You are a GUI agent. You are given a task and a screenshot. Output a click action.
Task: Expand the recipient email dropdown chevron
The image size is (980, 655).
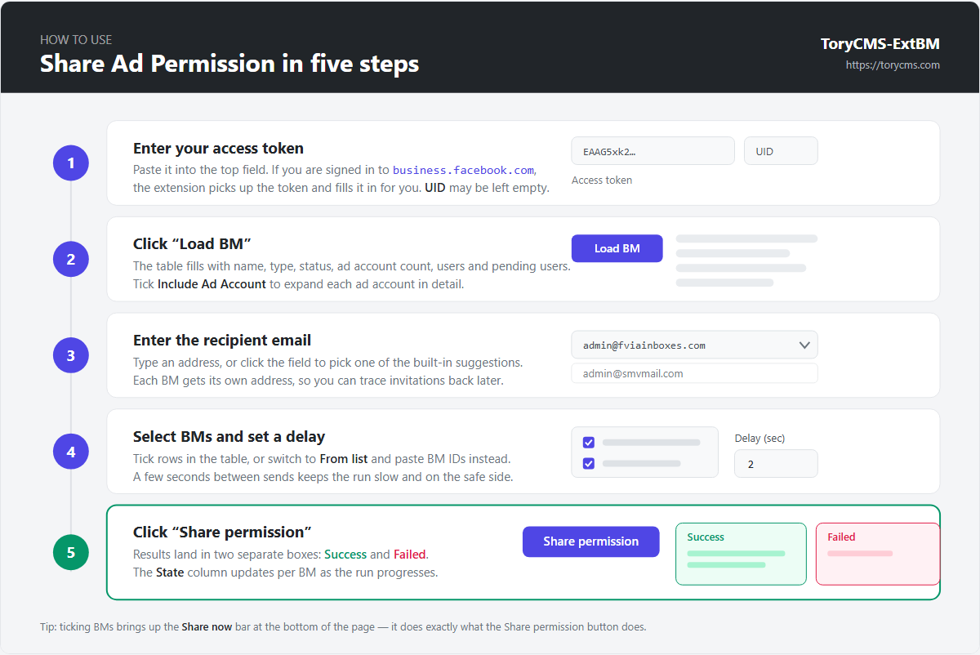click(804, 345)
